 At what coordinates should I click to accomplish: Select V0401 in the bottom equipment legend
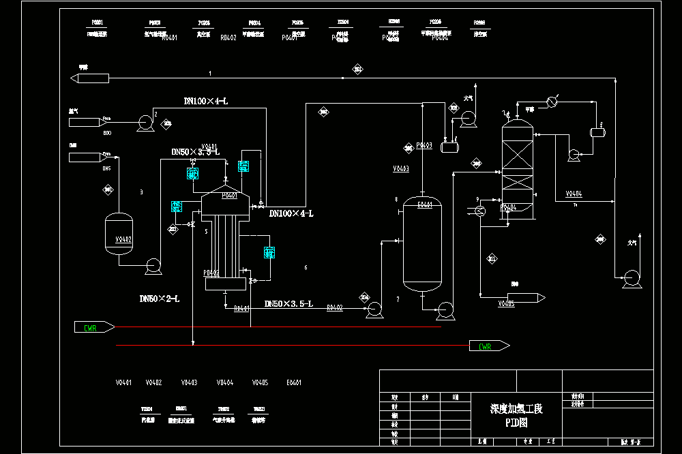[x=123, y=382]
